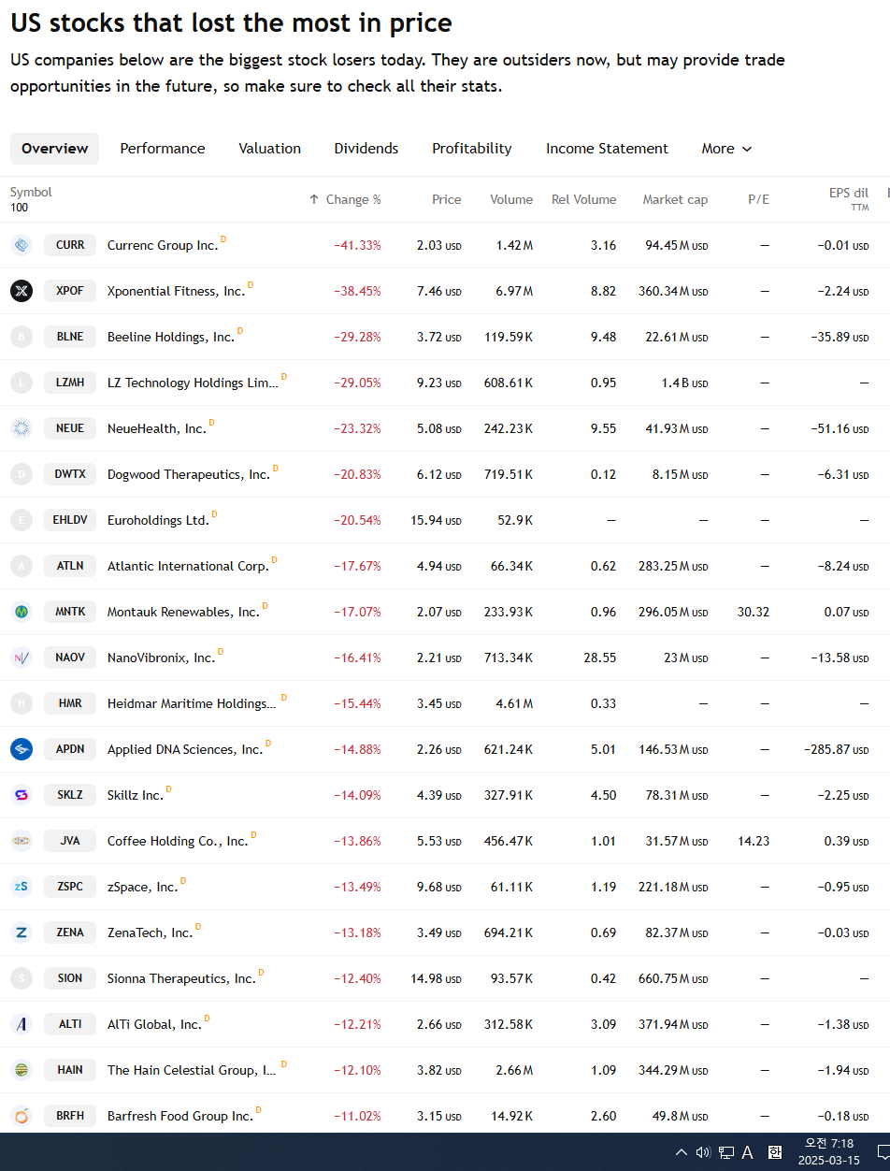The width and height of the screenshot is (890, 1171).
Task: Click NanoVibronix, Inc. company name
Action: click(x=161, y=658)
